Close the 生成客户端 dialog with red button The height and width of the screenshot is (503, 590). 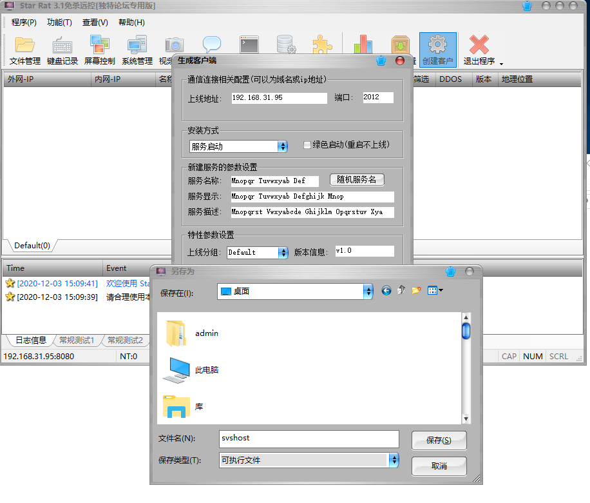(400, 60)
